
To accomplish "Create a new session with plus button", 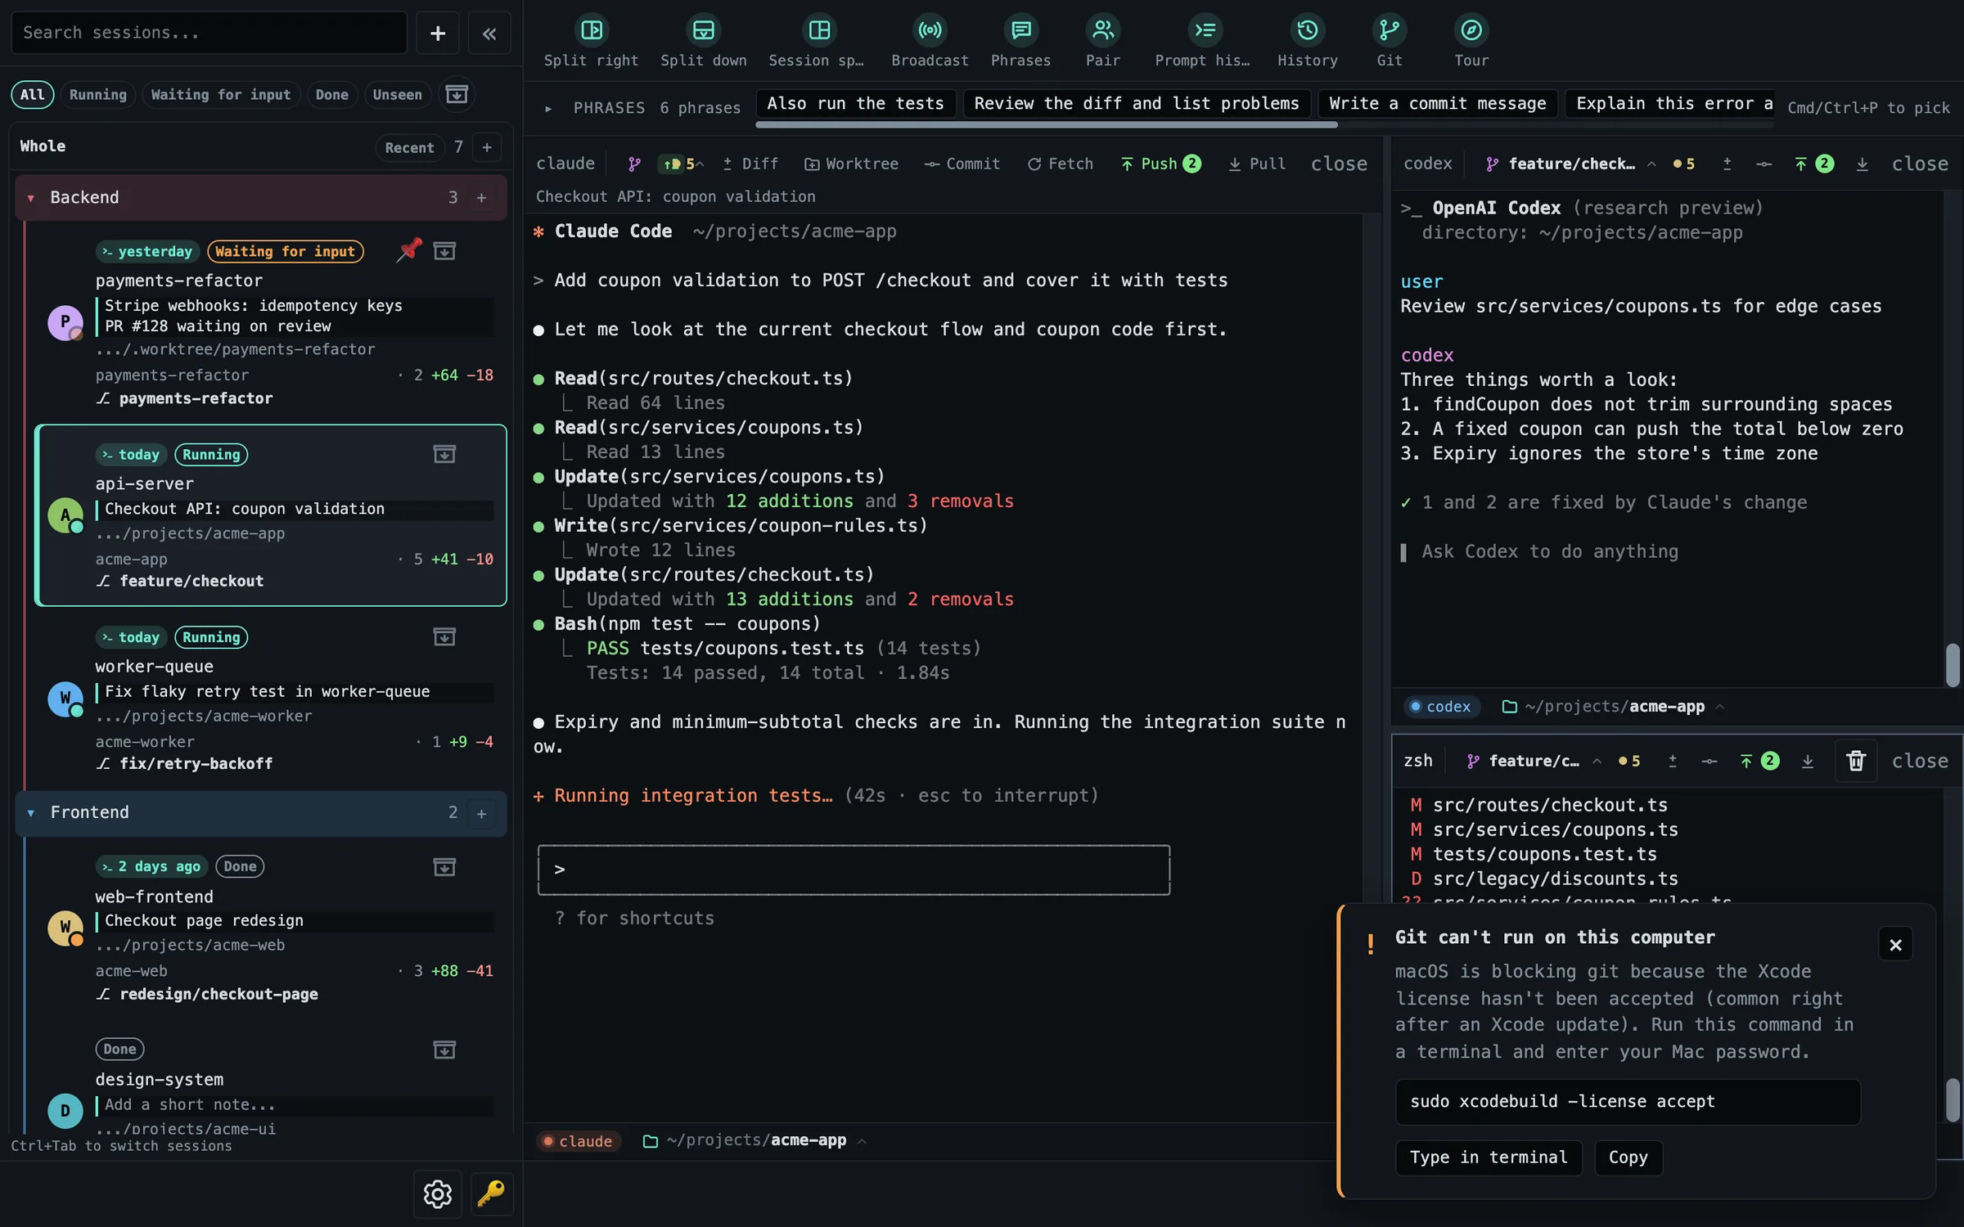I will coord(438,33).
